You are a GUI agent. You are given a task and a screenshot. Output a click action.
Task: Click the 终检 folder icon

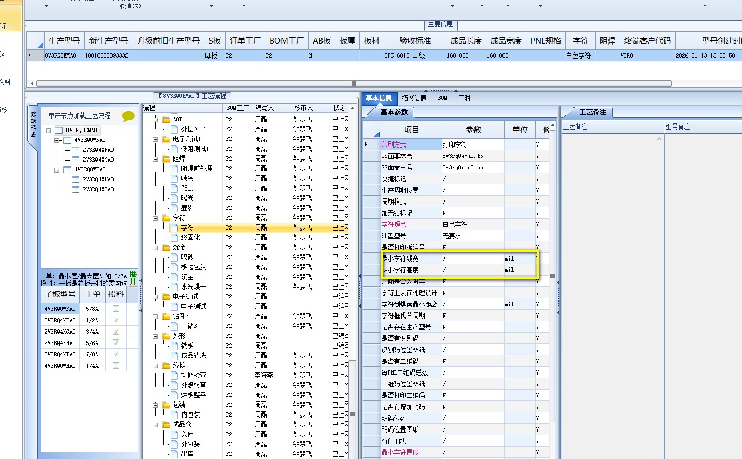[x=166, y=366]
